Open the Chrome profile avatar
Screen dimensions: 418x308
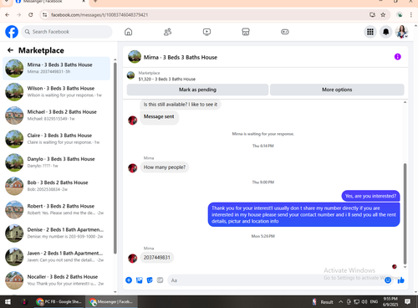[400, 15]
